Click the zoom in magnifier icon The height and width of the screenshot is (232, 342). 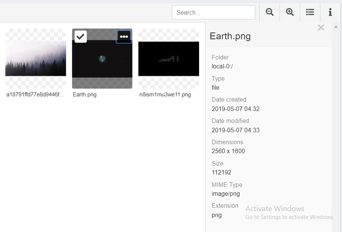click(290, 12)
